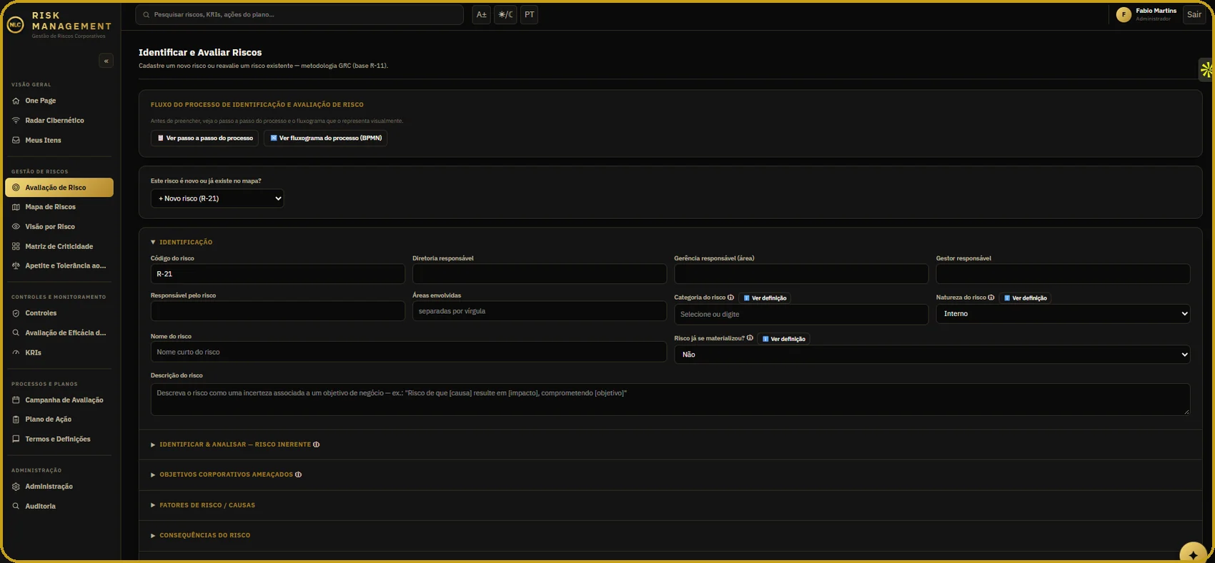
Task: Go to One Page in sidebar
Action: pos(59,101)
